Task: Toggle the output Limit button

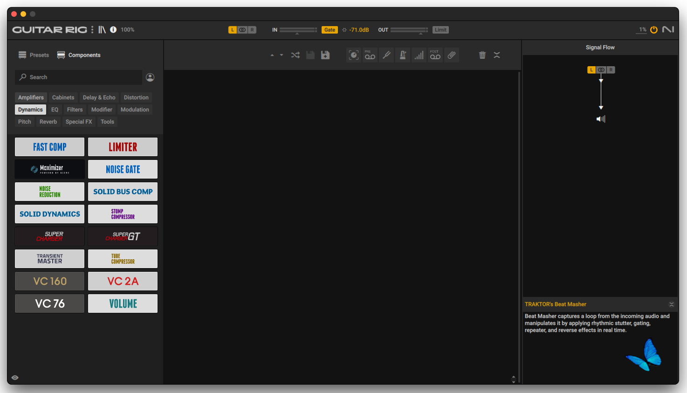Action: tap(440, 30)
